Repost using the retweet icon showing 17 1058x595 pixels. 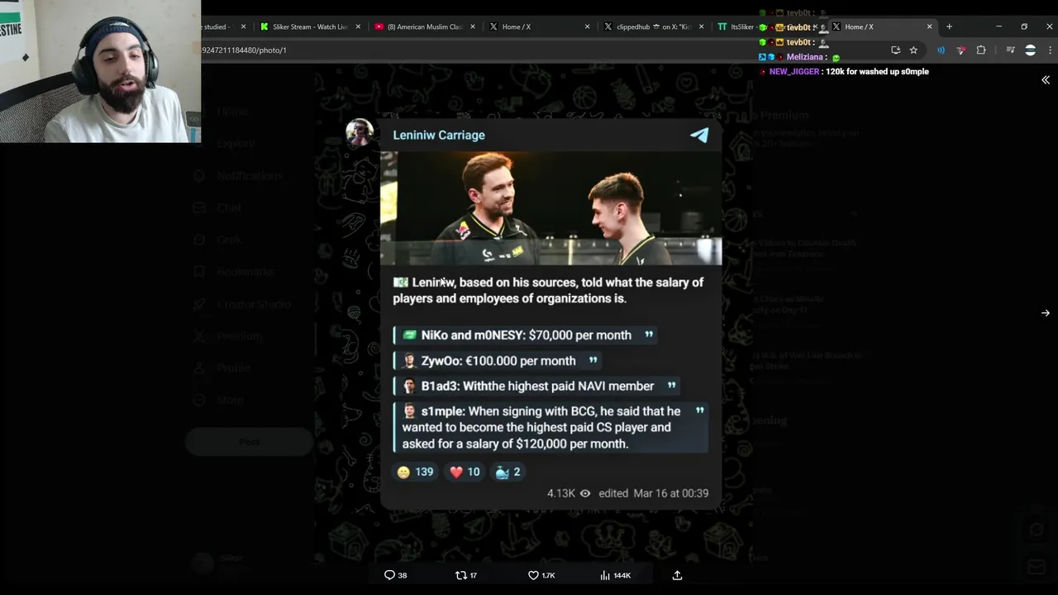coord(466,575)
